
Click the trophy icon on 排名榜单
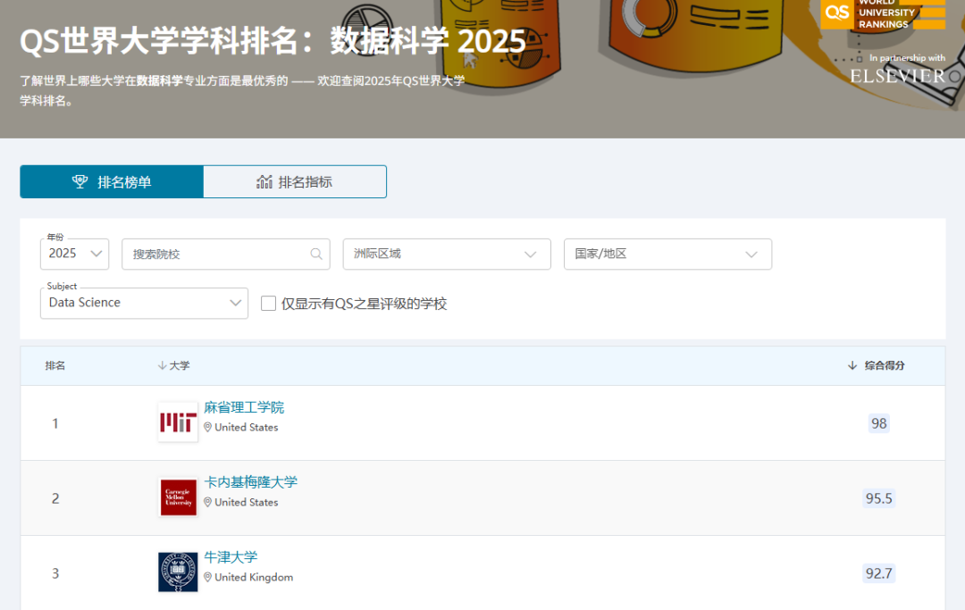[80, 181]
